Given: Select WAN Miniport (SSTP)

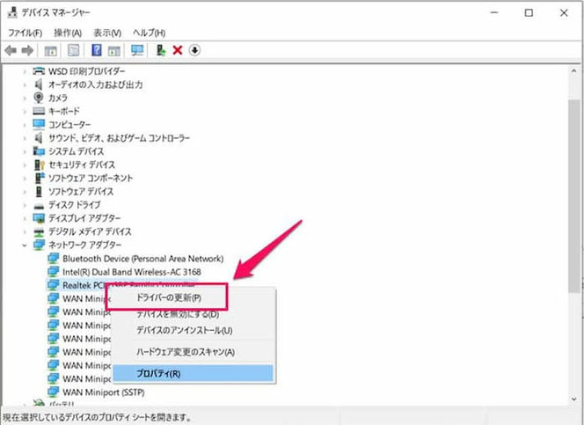Looking at the screenshot, I should (104, 392).
